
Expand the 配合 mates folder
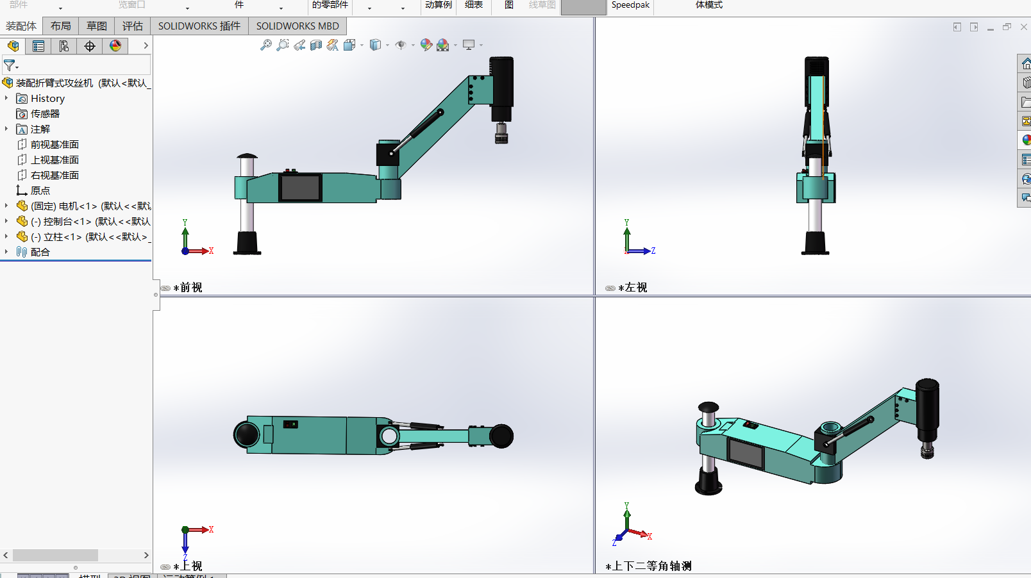(6, 252)
